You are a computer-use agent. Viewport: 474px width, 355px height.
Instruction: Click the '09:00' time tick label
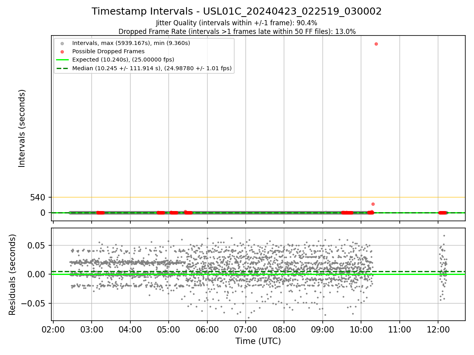point(322,329)
